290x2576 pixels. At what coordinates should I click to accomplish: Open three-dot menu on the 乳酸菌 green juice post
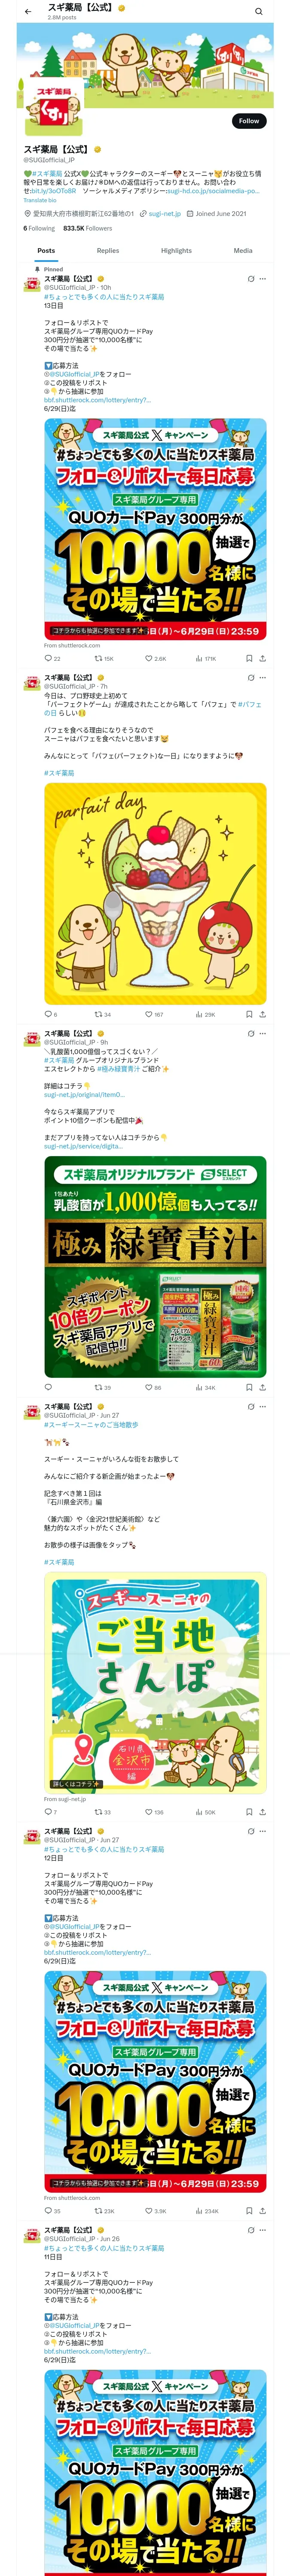coord(263,1033)
